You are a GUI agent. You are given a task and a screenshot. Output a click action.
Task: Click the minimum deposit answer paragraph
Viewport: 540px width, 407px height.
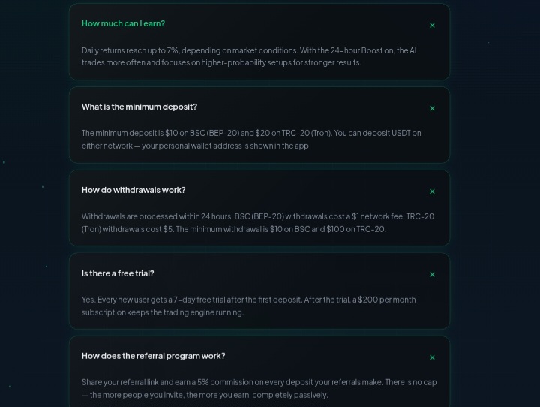pyautogui.click(x=251, y=140)
